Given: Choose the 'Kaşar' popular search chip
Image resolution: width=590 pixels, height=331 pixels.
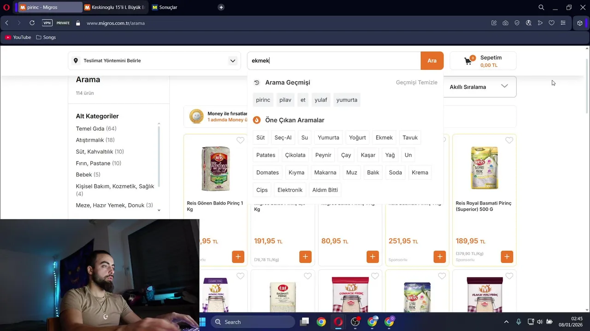Looking at the screenshot, I should pos(368,155).
